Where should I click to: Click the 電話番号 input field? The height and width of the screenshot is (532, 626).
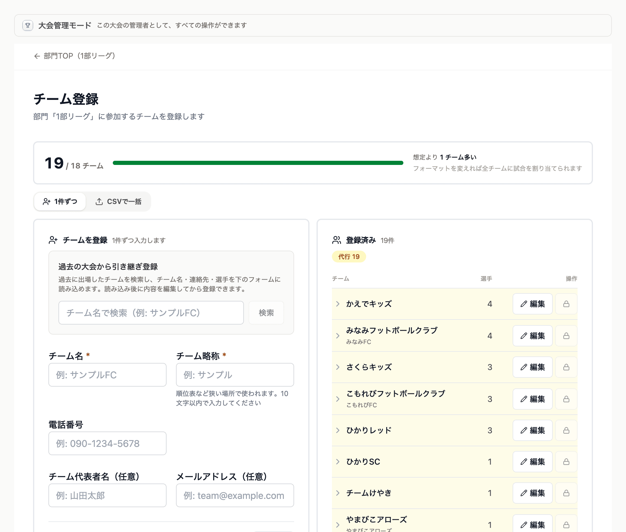(x=107, y=443)
